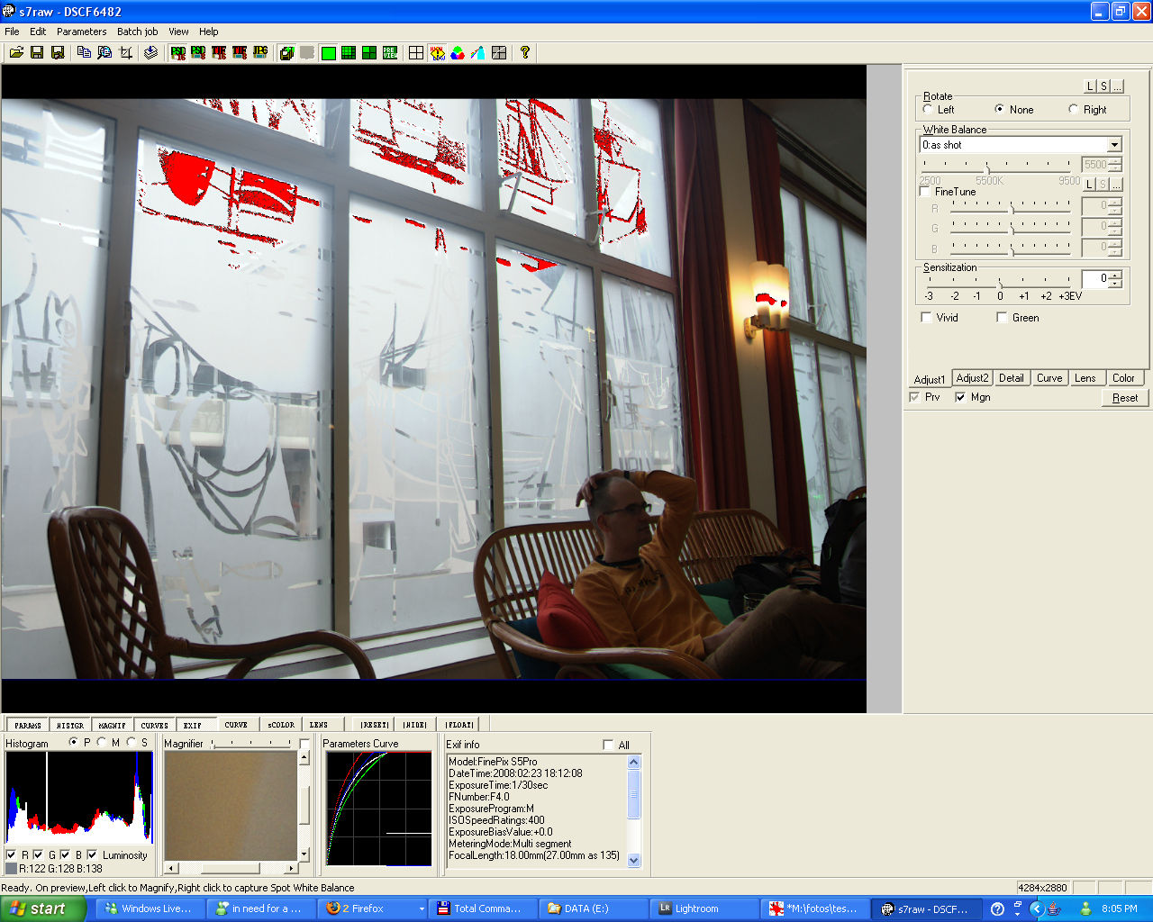Export as JPG via toolbar icon
The image size is (1153, 922).
click(260, 53)
